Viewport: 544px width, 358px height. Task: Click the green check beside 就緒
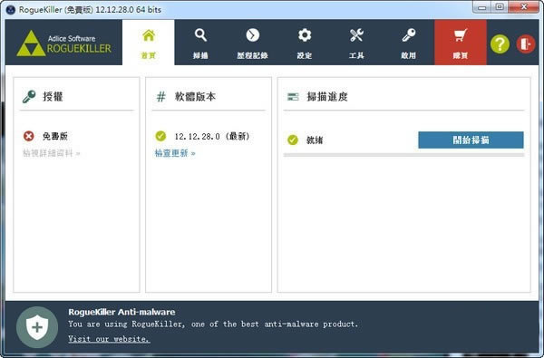coord(293,140)
